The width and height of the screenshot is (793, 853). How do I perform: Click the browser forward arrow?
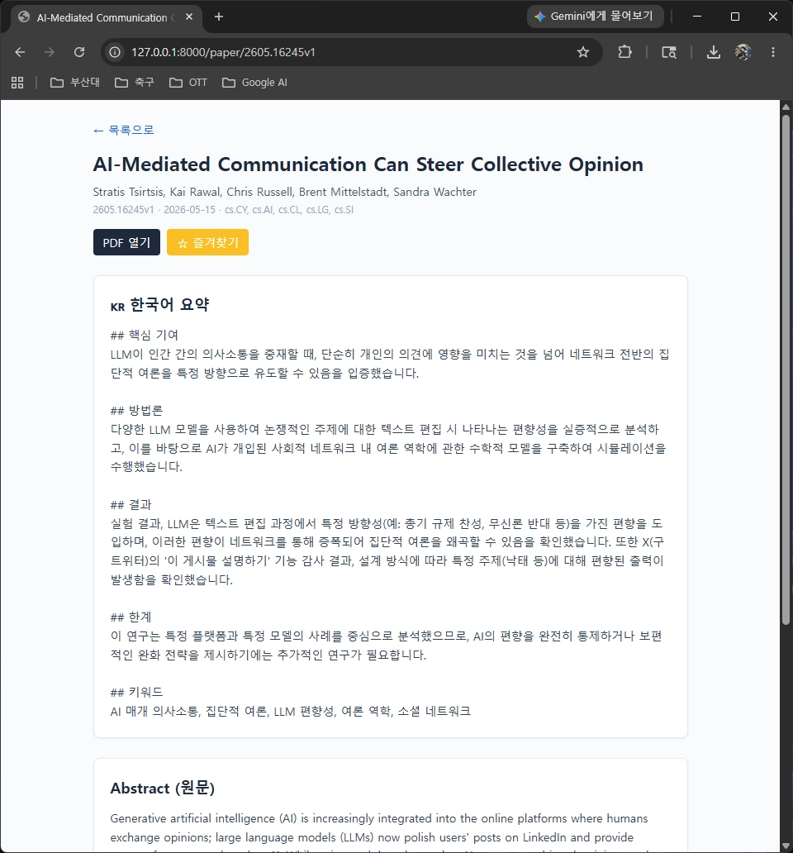[50, 52]
